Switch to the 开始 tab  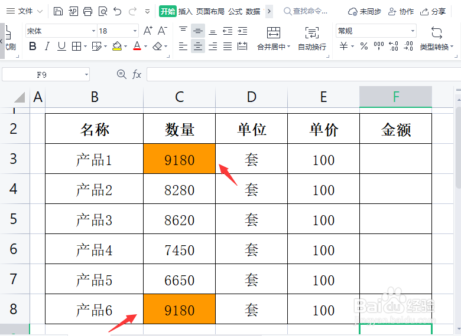[168, 11]
